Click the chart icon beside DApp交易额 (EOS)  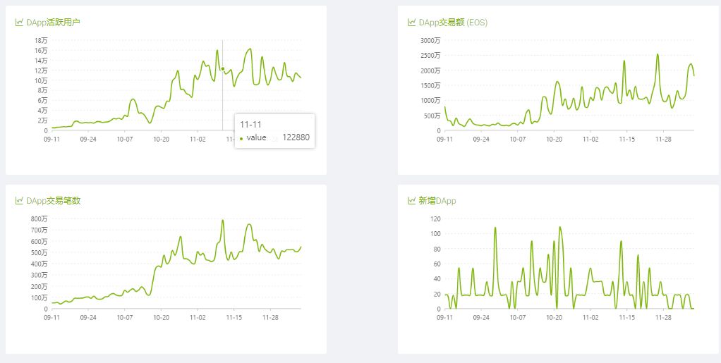click(411, 22)
